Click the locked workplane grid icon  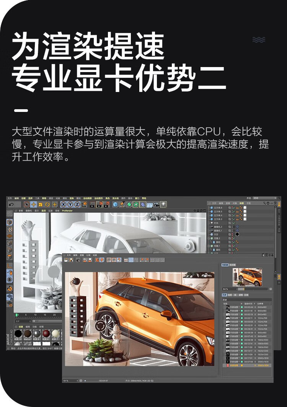(10, 297)
